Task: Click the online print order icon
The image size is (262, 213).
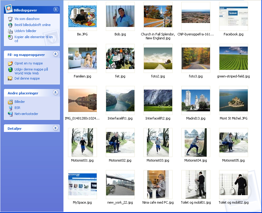Action: 10,25
